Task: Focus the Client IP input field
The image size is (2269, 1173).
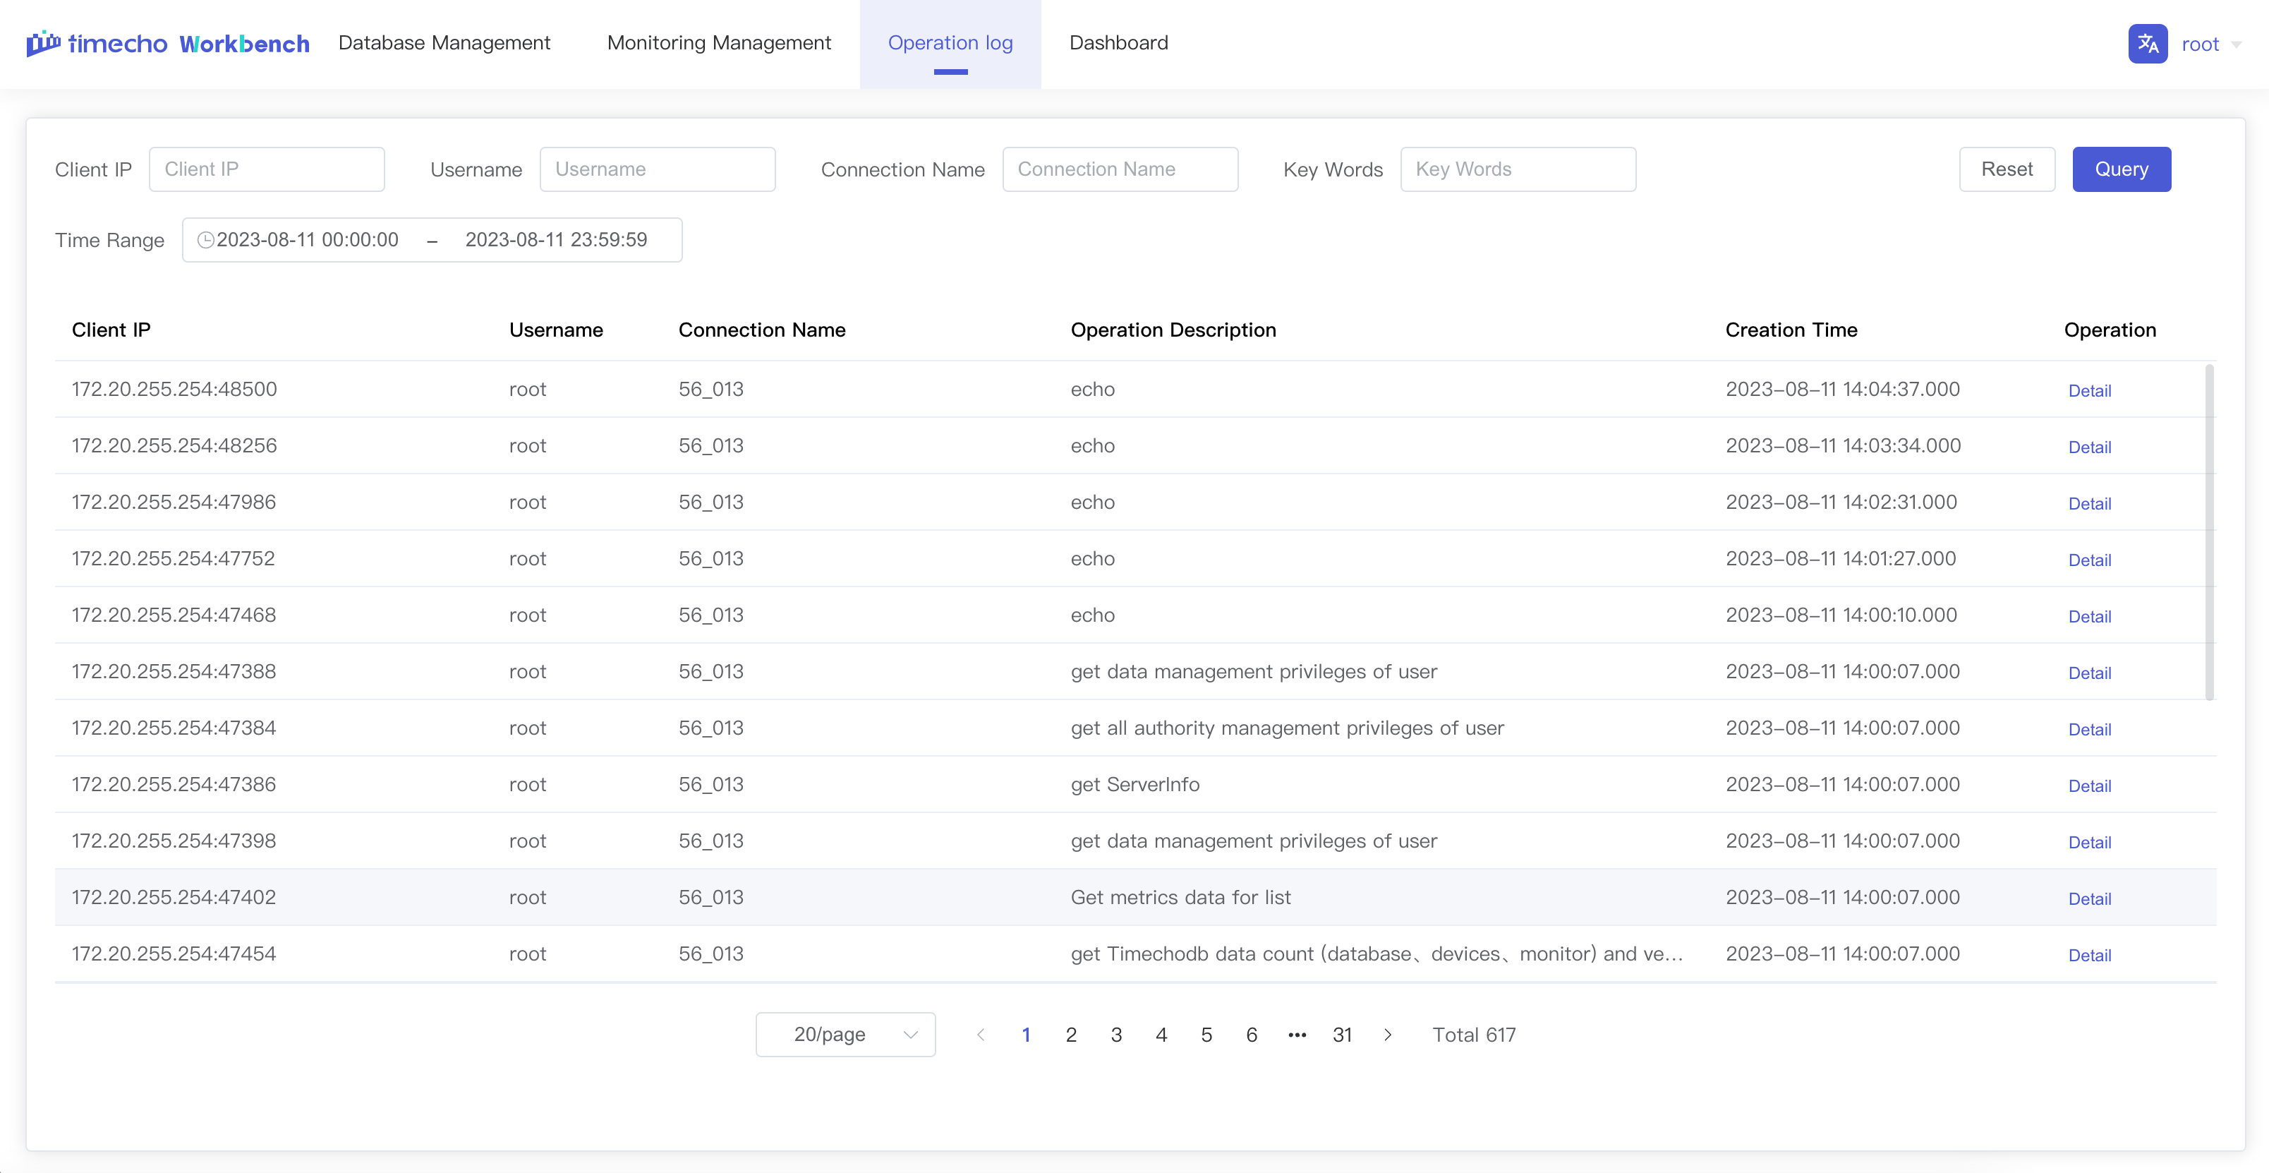Action: [267, 169]
